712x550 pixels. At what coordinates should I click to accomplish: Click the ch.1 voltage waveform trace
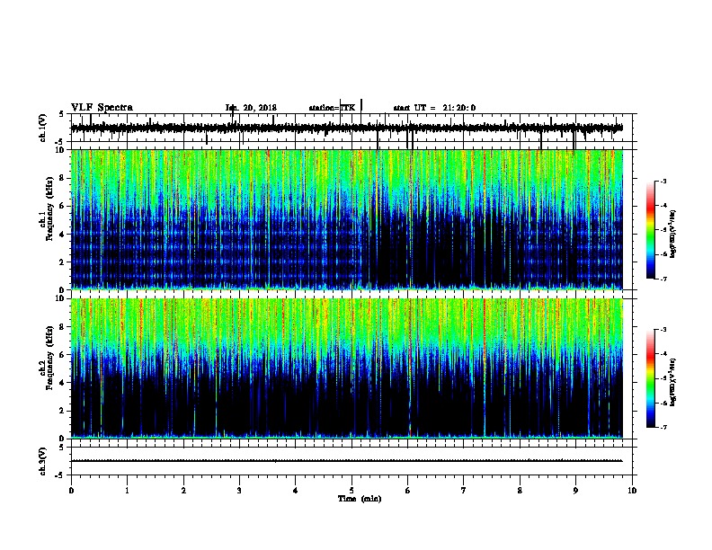pos(346,128)
